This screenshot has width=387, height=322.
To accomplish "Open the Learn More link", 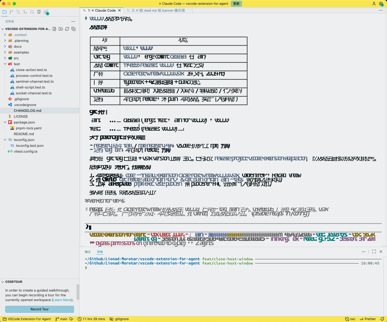I will click(62, 300).
